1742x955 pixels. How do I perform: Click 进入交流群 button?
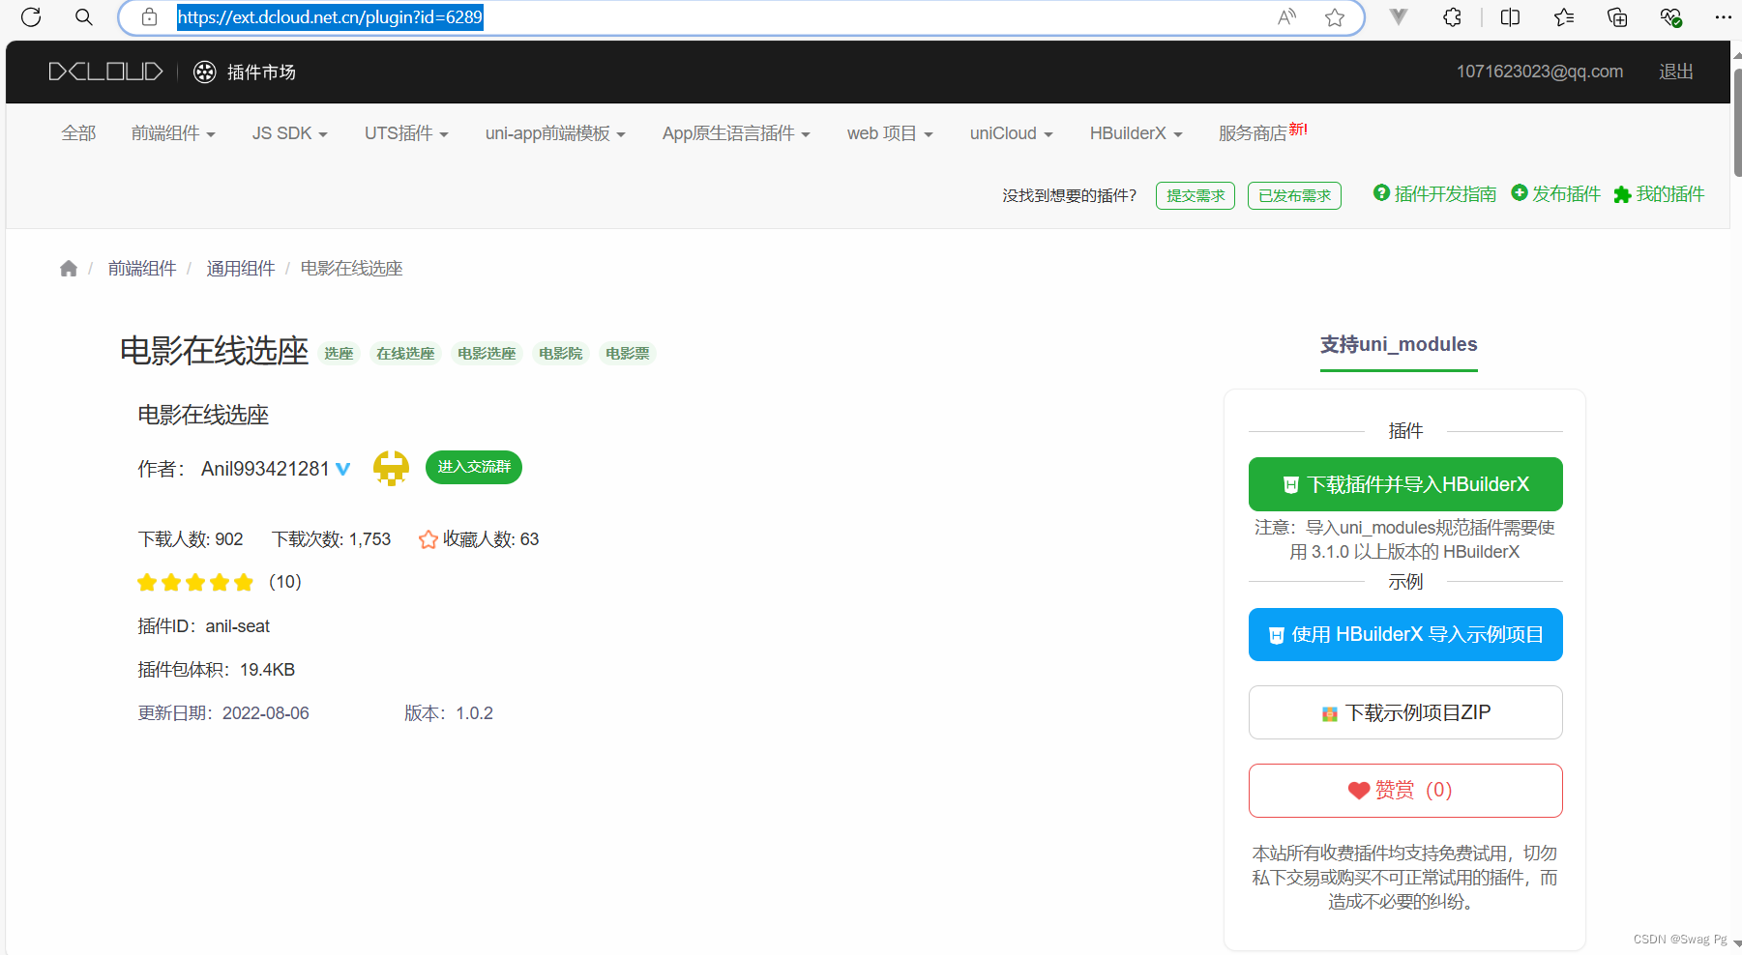tap(474, 467)
